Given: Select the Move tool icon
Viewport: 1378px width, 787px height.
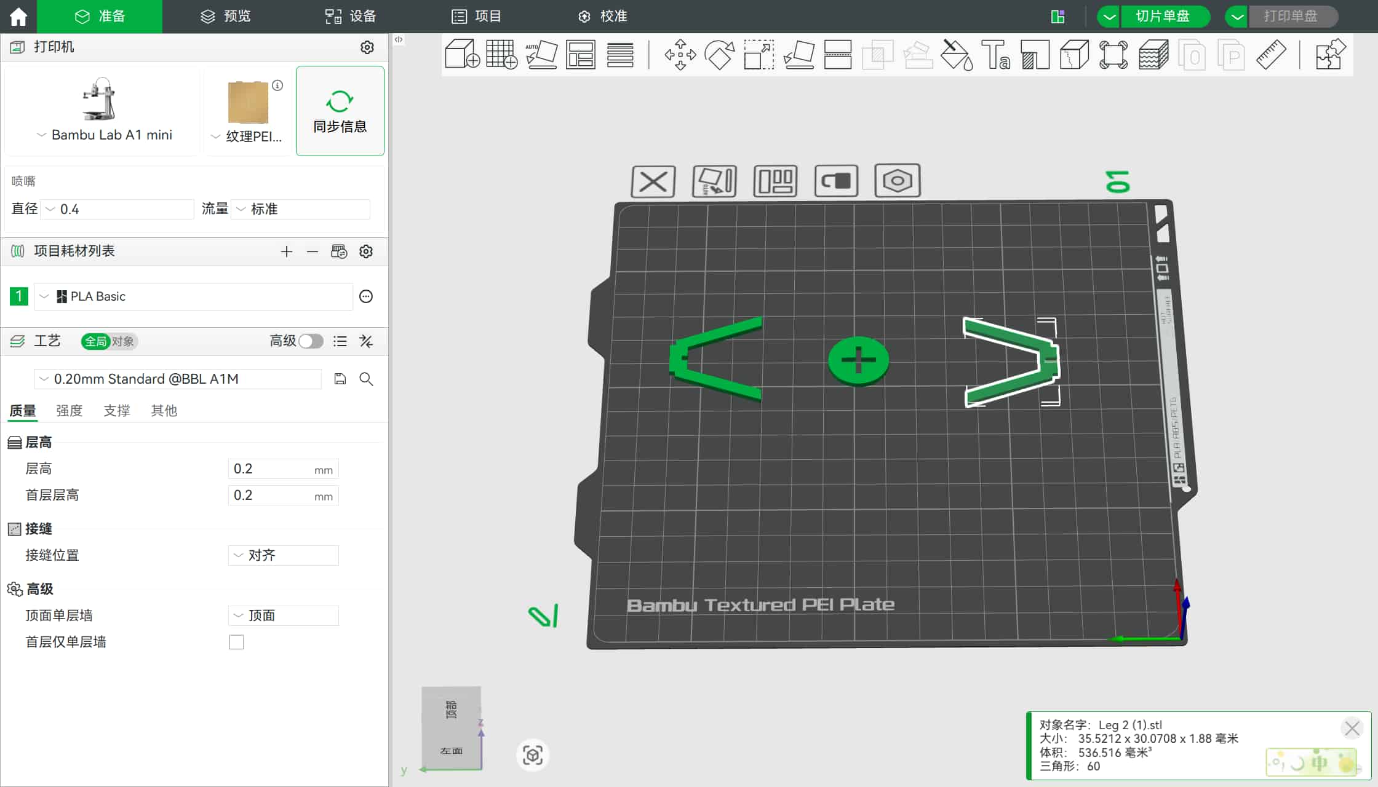Looking at the screenshot, I should pos(680,55).
